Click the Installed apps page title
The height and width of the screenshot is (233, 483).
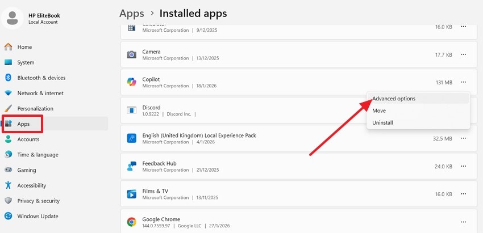tap(193, 14)
